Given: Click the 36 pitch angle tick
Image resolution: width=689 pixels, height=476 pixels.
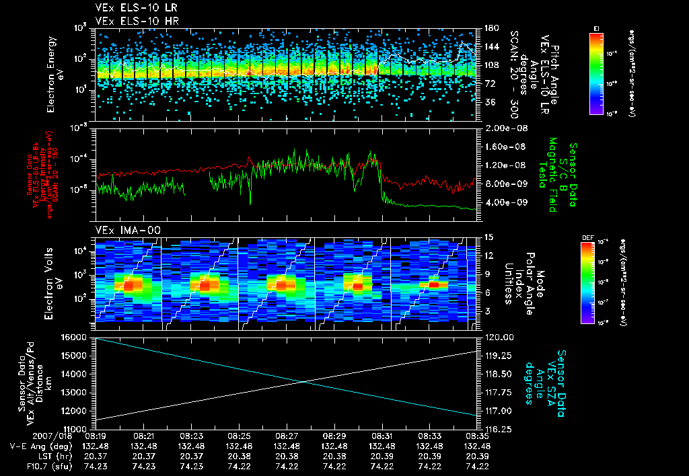Looking at the screenshot, I should [x=490, y=102].
